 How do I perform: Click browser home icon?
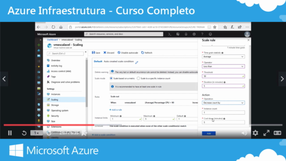(x=61, y=27)
